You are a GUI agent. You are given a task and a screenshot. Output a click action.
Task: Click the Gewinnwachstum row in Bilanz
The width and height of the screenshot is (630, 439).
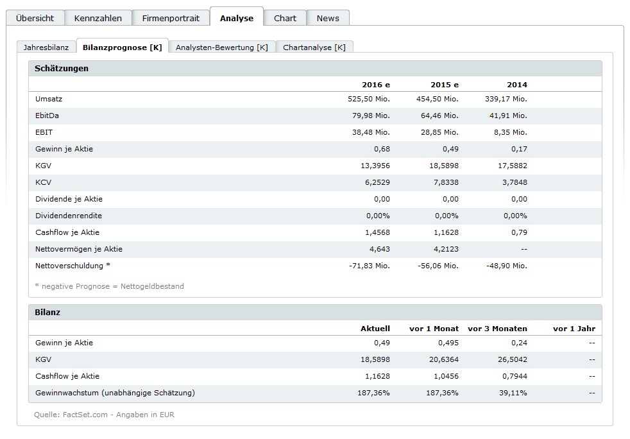point(115,393)
